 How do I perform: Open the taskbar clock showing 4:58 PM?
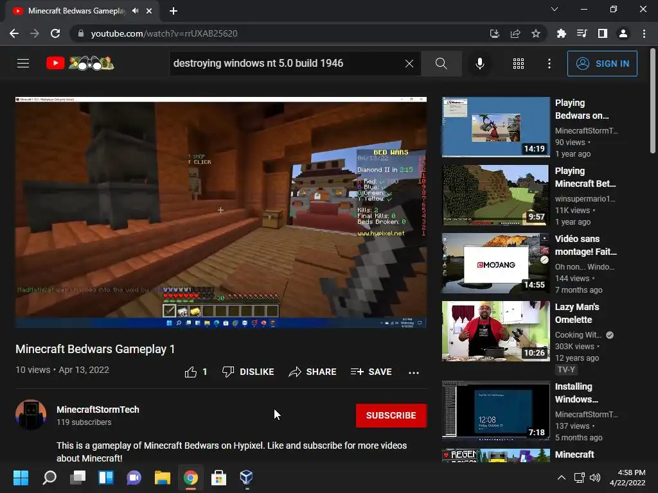tap(627, 478)
